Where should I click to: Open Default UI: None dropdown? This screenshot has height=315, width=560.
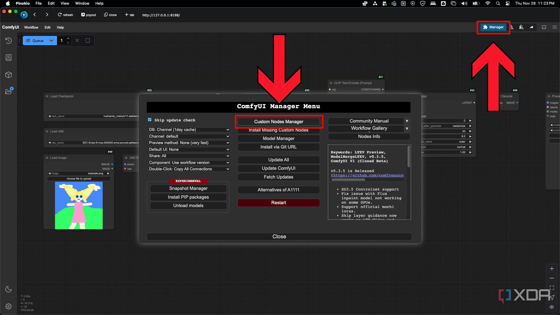tap(189, 149)
